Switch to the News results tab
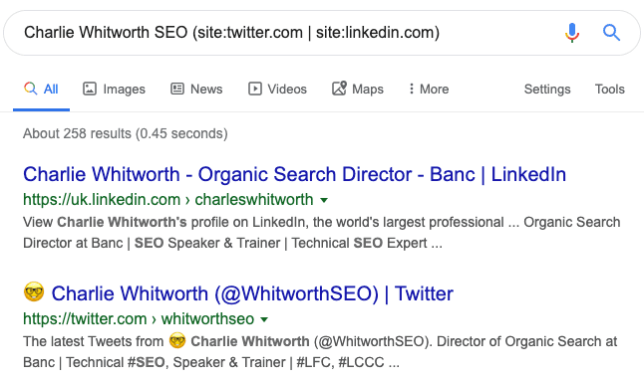This screenshot has height=381, width=644. pos(196,89)
